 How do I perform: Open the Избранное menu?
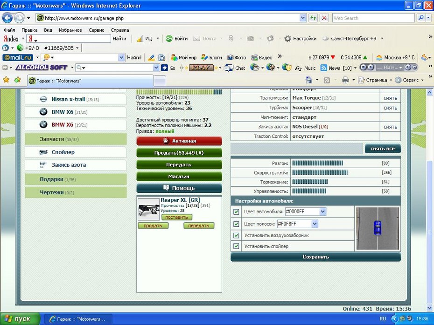pyautogui.click(x=70, y=30)
